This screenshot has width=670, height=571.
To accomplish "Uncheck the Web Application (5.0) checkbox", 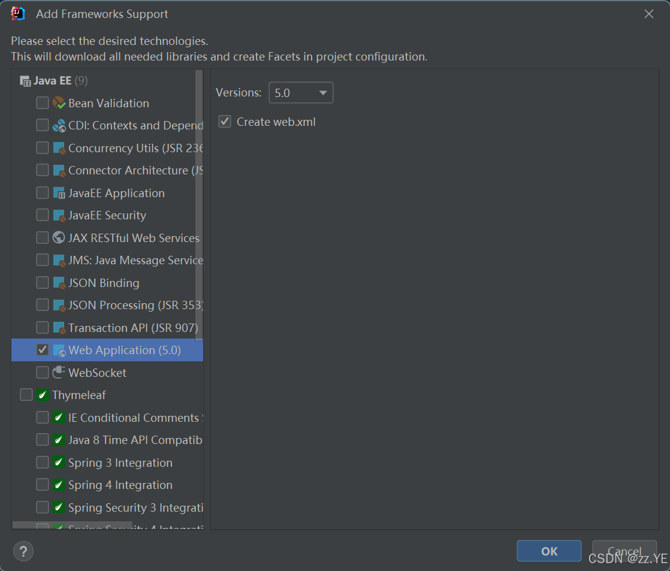I will pos(43,350).
